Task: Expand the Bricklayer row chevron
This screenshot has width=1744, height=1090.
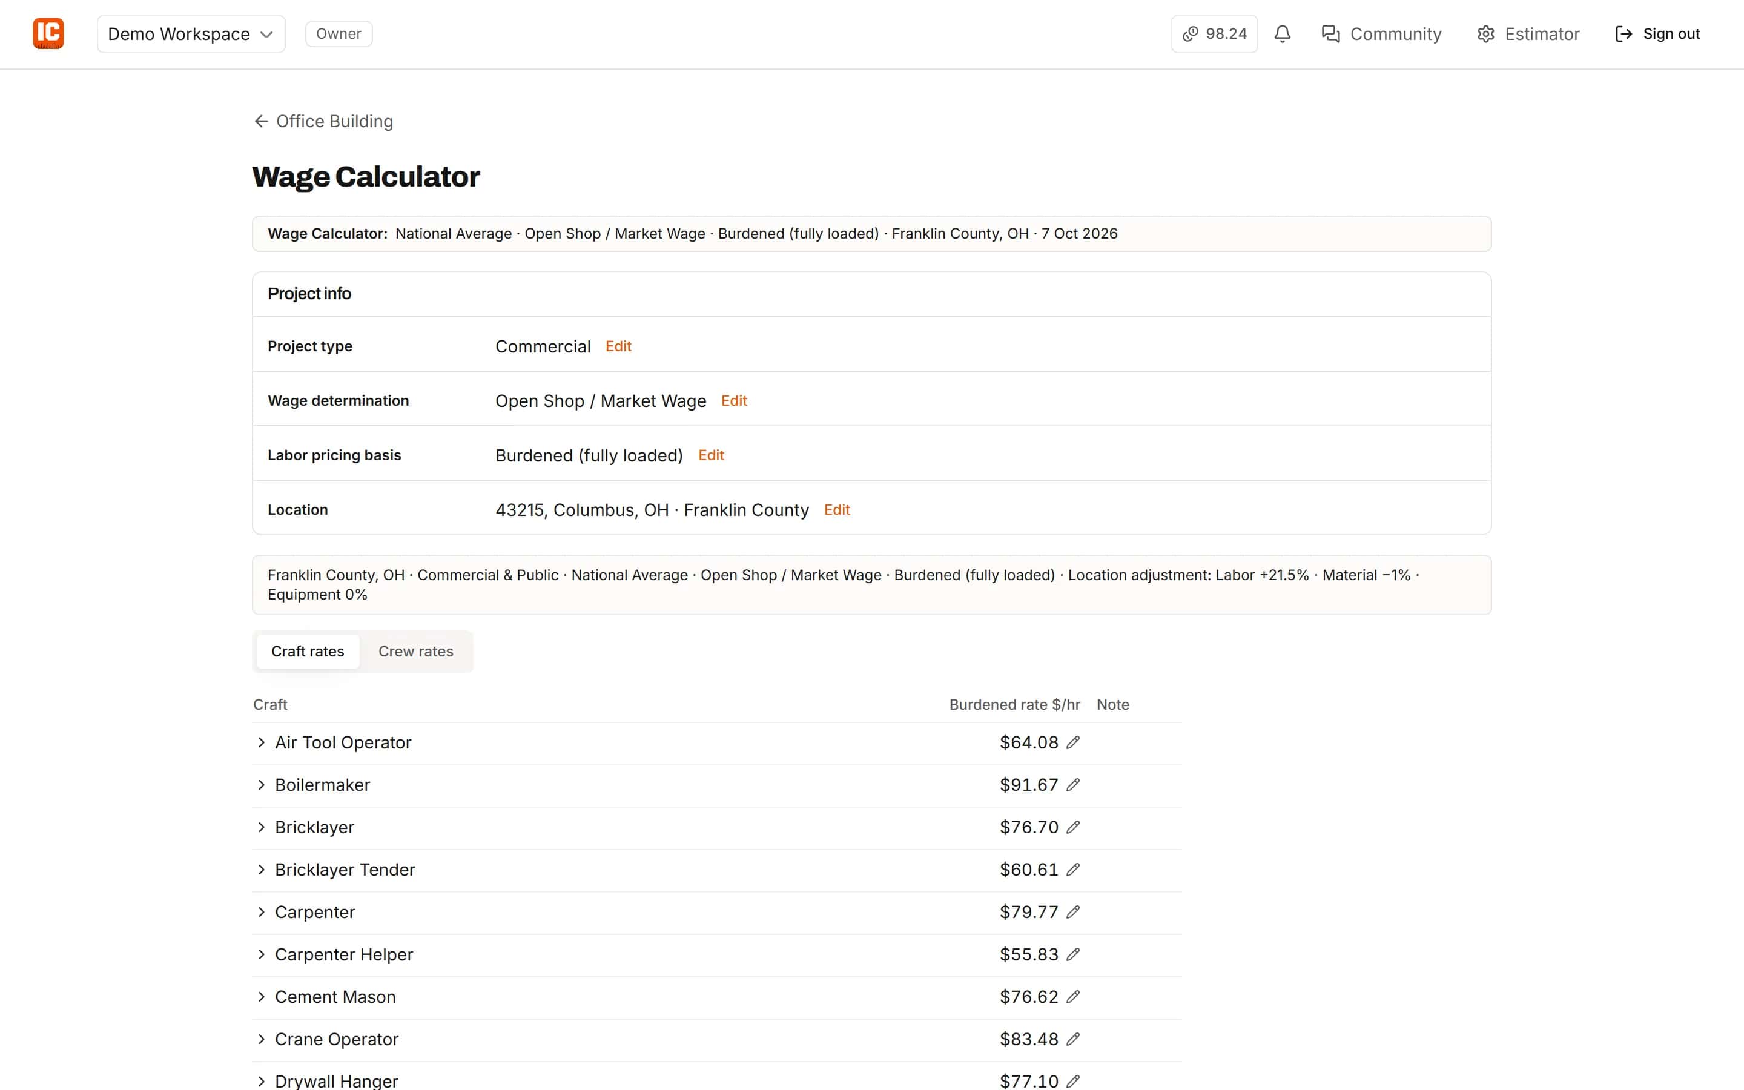Action: (261, 828)
